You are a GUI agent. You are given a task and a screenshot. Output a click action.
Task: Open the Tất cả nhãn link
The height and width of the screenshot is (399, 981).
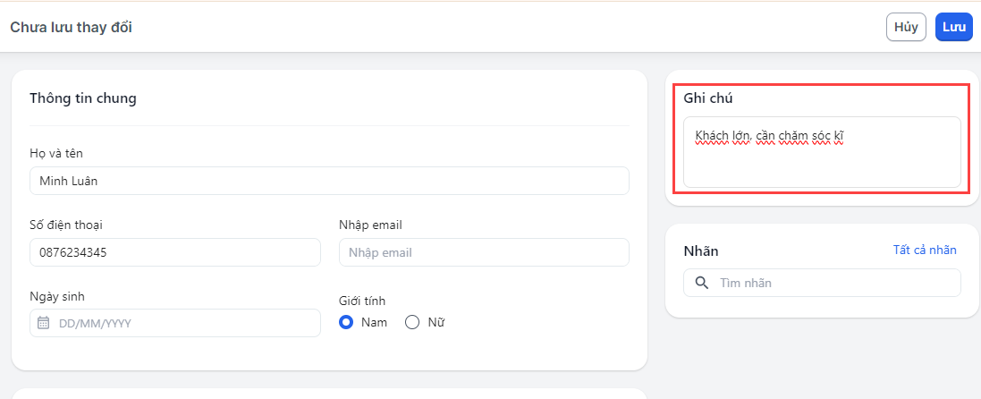(924, 250)
